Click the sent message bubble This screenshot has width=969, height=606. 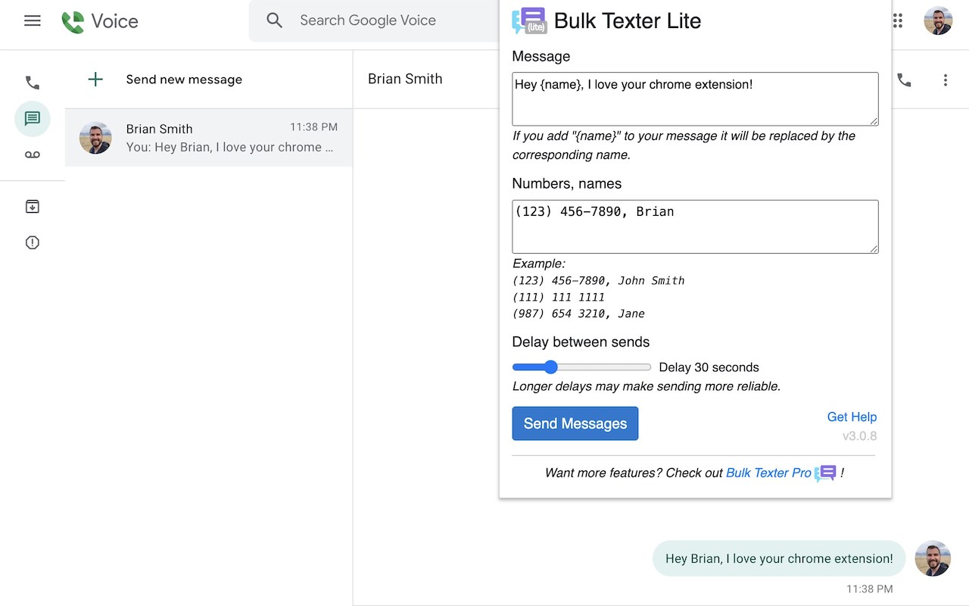(779, 558)
